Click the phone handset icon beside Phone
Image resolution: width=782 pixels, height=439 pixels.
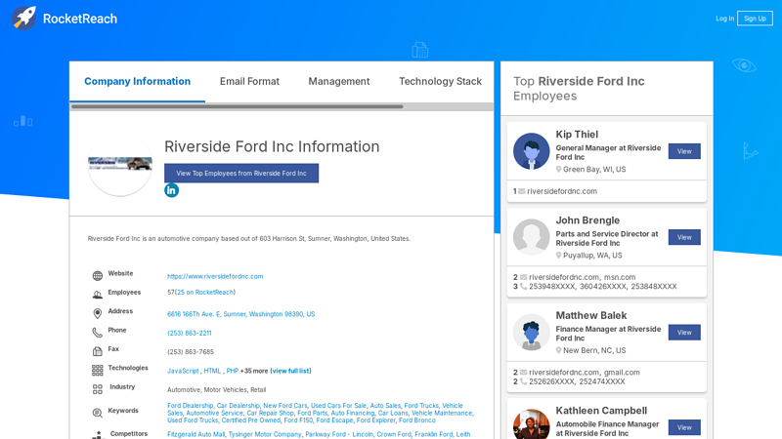click(97, 333)
